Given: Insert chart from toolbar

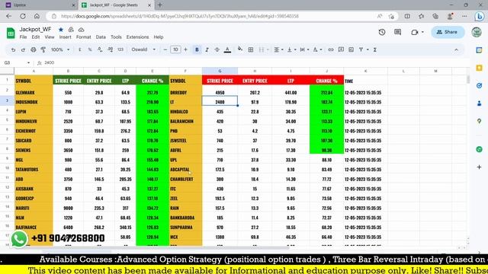Looking at the screenshot, I should 351,49.
